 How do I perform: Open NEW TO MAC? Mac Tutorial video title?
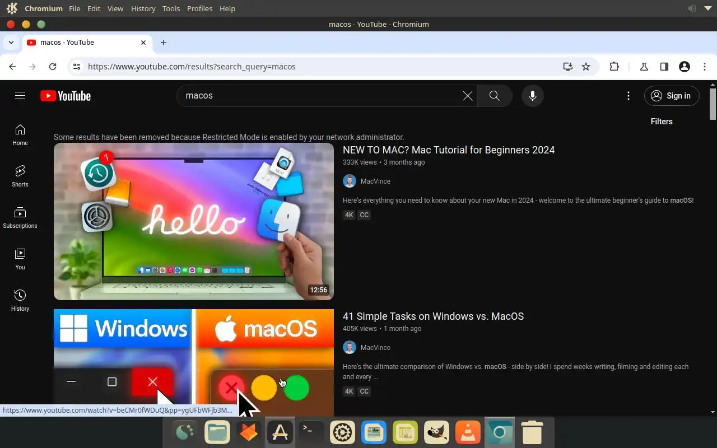(449, 150)
